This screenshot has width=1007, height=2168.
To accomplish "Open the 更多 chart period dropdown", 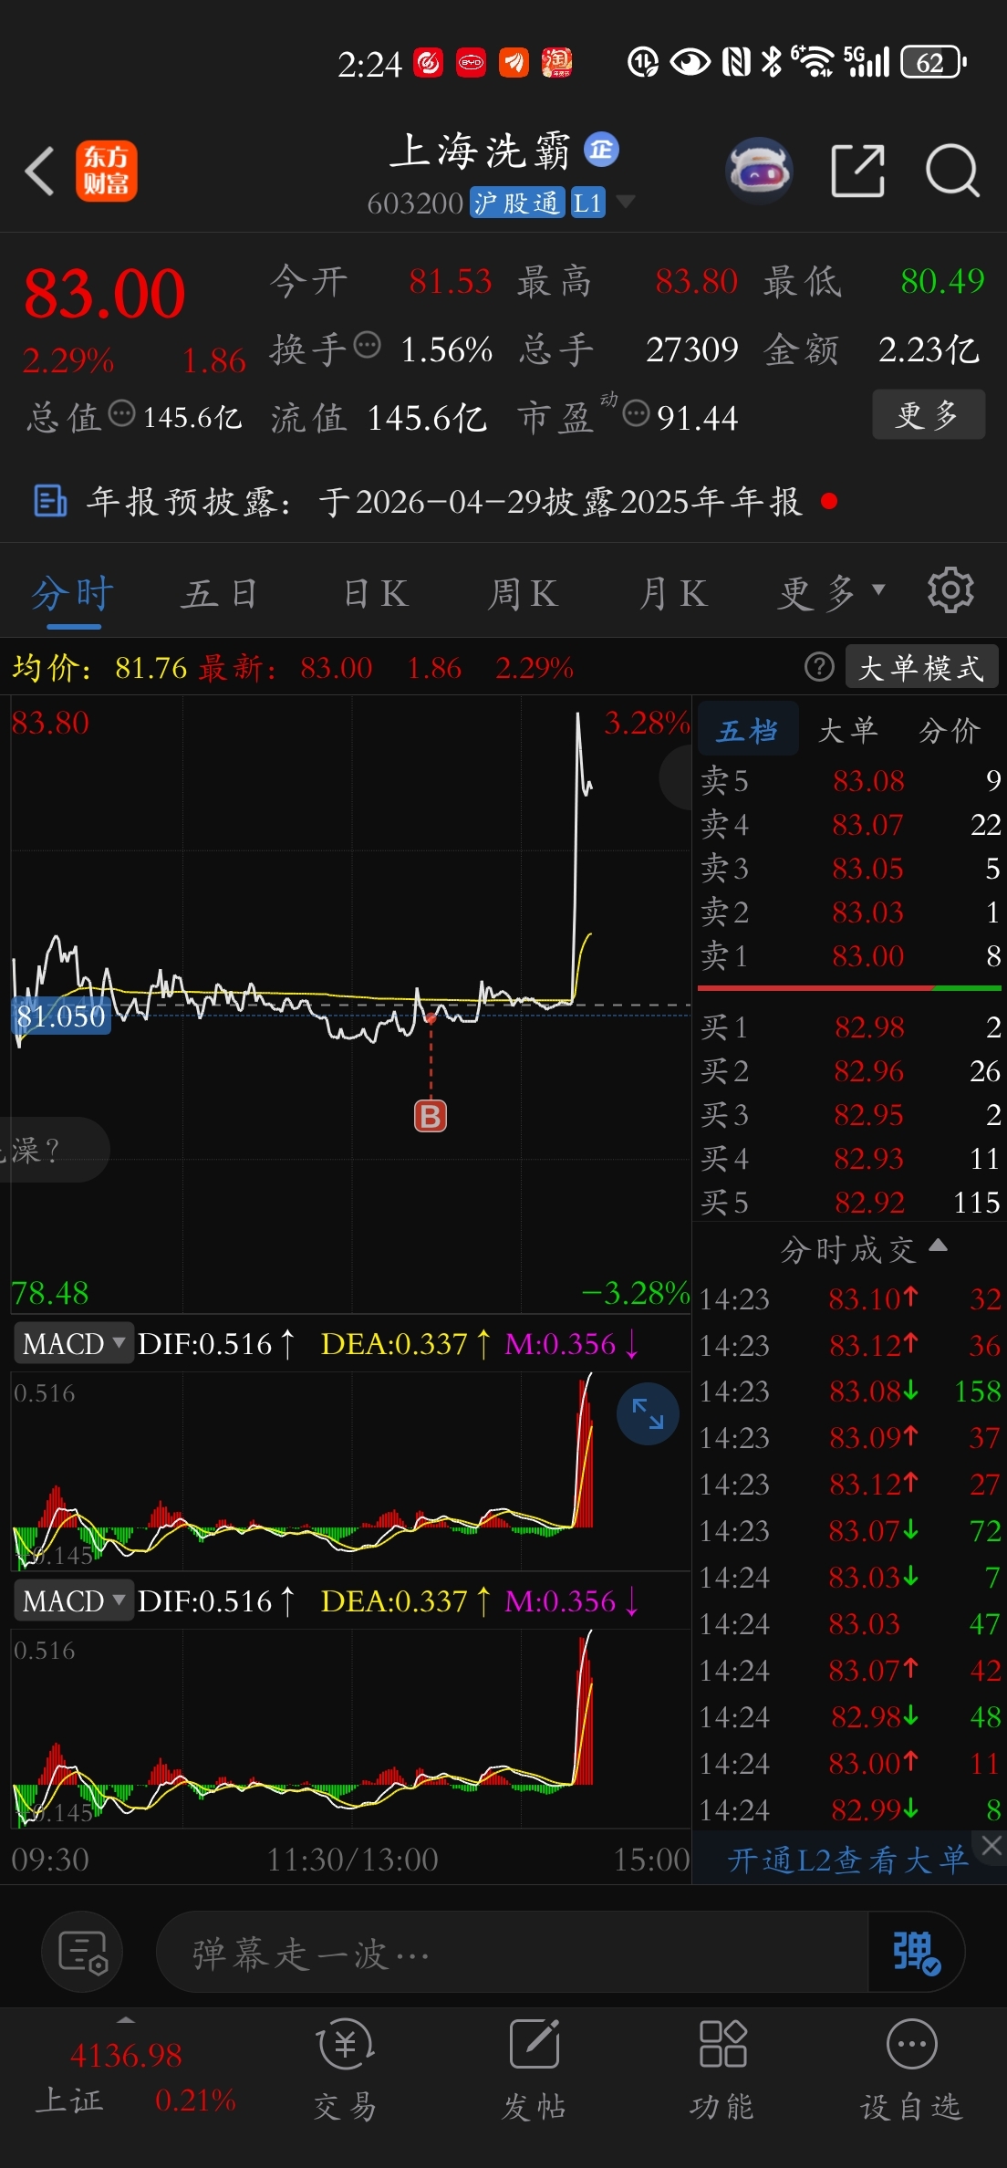I will pyautogui.click(x=832, y=592).
